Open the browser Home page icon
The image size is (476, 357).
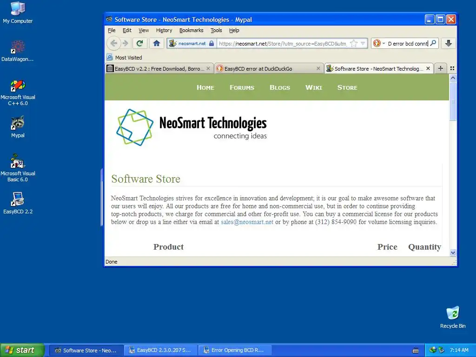(157, 43)
